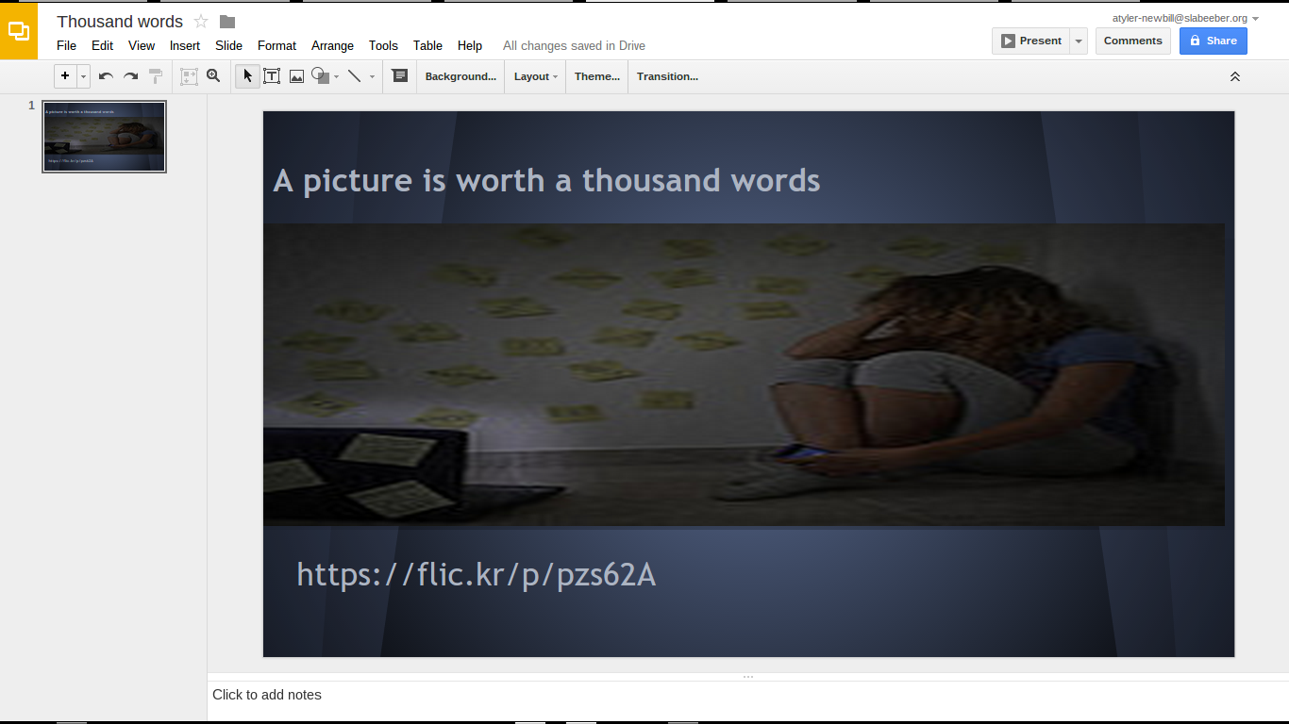Activate the Select arrow cursor tool
This screenshot has width=1289, height=724.
(247, 76)
